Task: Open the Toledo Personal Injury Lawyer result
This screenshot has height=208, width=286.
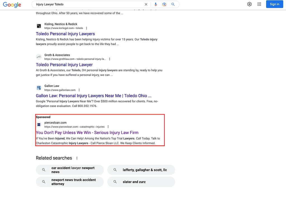Action: click(x=64, y=65)
